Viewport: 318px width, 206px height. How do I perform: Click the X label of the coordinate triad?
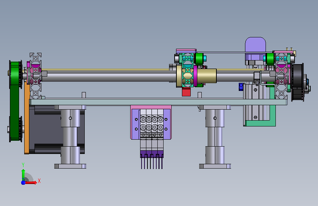(x=39, y=181)
